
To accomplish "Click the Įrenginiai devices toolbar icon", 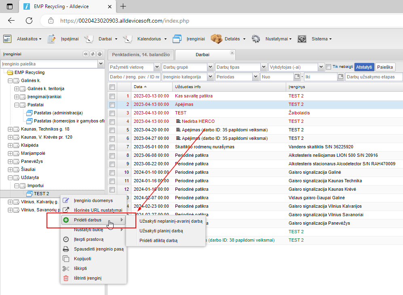I will pyautogui.click(x=177, y=39).
